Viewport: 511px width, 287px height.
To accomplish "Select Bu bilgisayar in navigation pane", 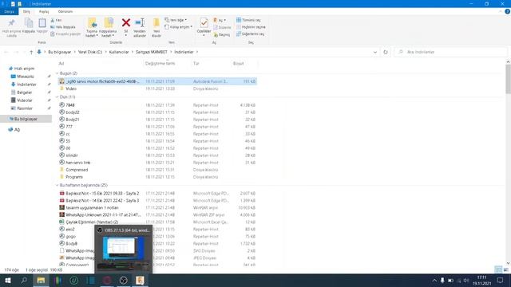I will point(26,119).
